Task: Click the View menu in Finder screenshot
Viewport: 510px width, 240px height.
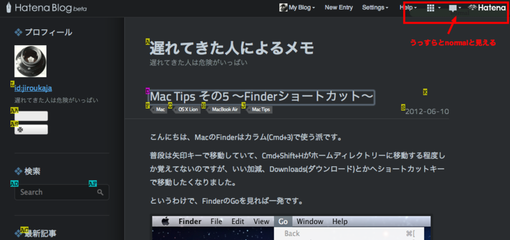Action: point(261,222)
